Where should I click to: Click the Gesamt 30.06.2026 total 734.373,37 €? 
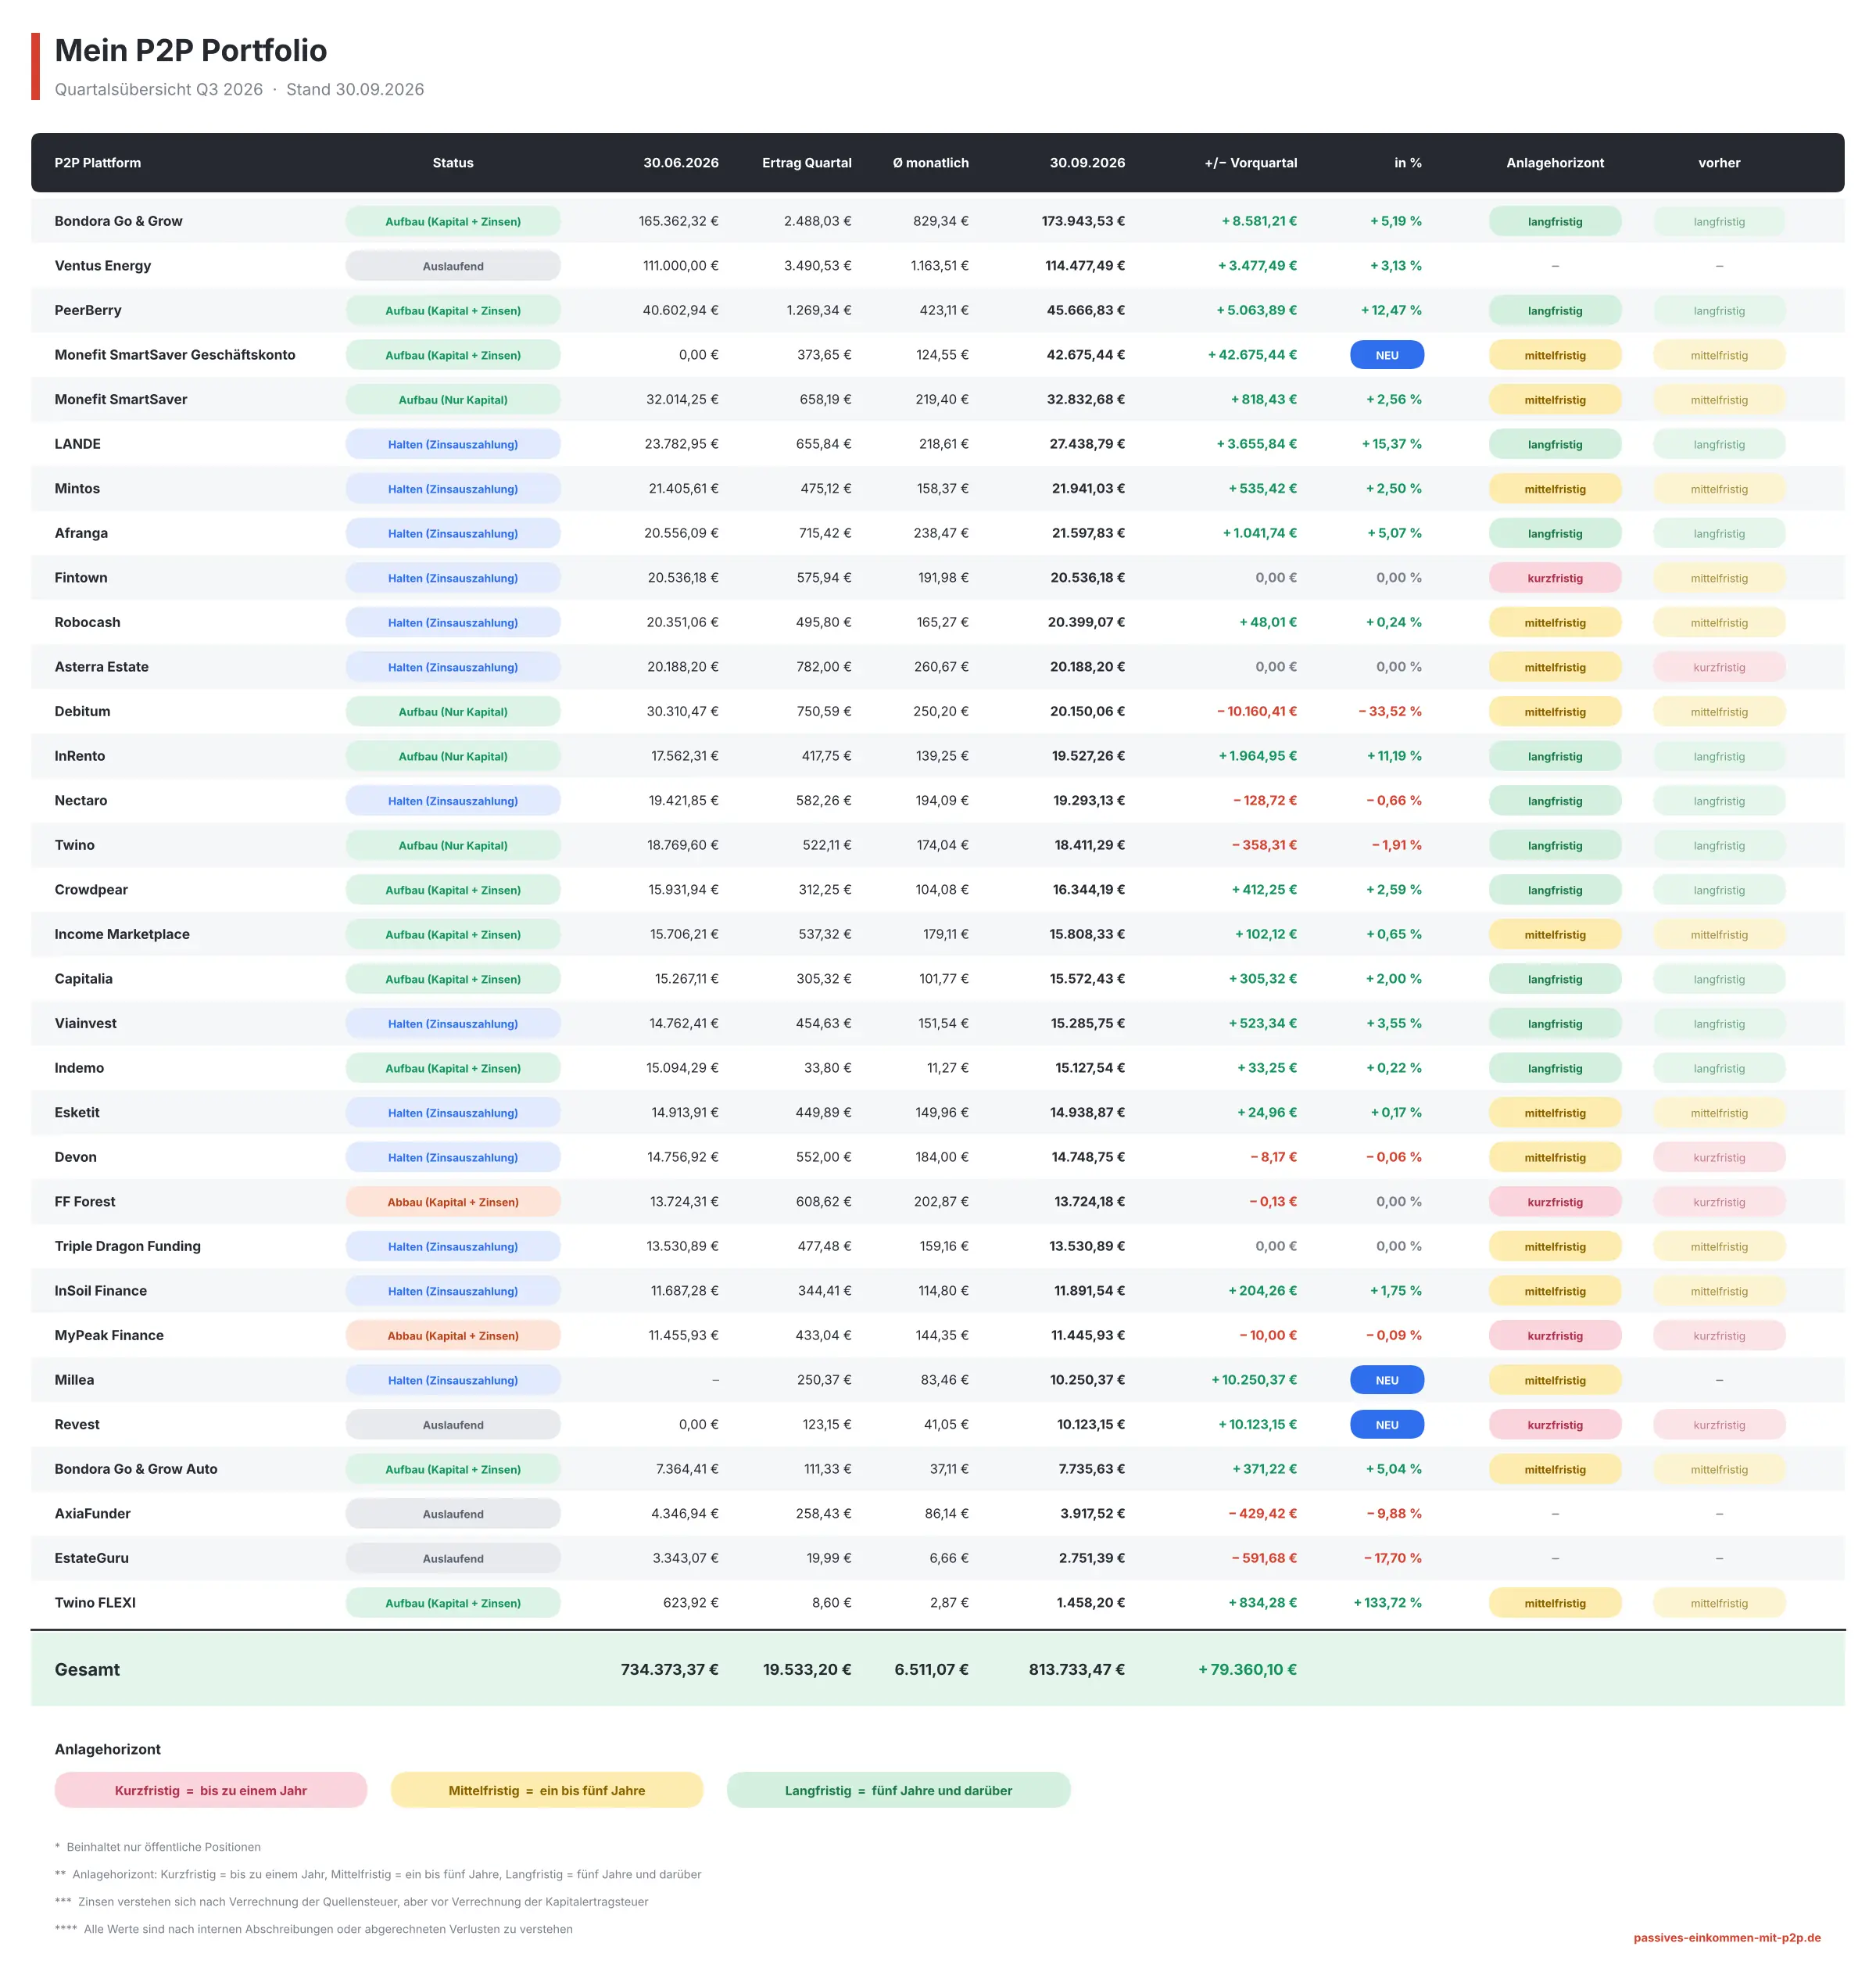[669, 1669]
